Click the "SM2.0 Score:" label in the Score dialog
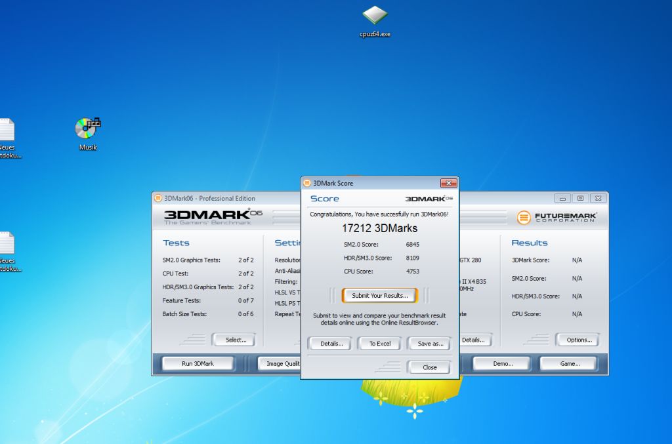 (361, 245)
